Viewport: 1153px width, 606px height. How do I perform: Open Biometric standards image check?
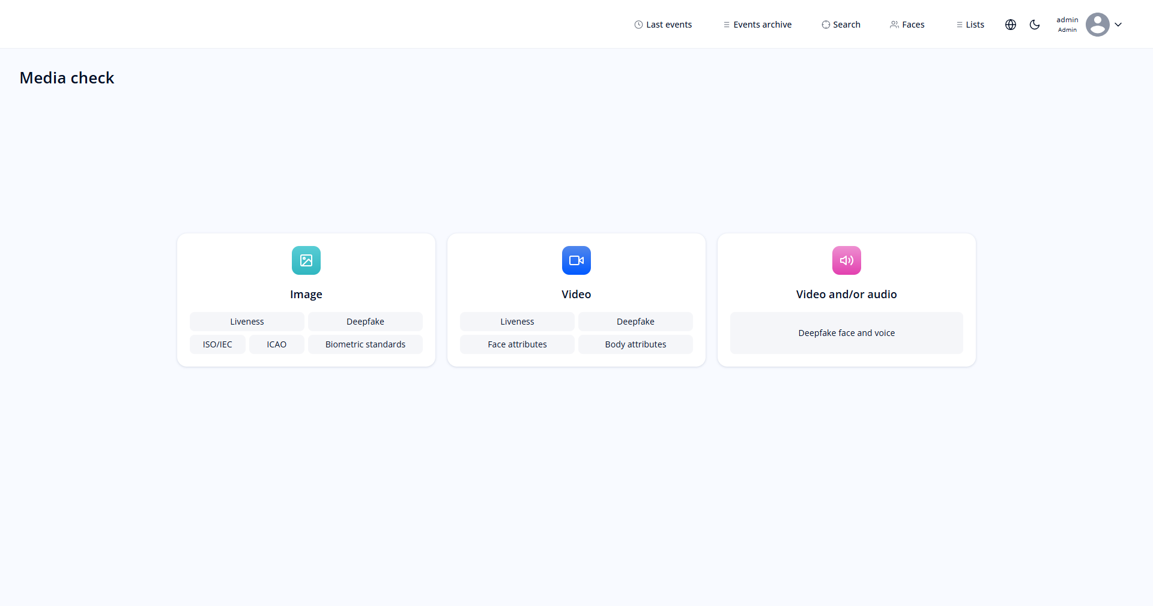pyautogui.click(x=365, y=344)
